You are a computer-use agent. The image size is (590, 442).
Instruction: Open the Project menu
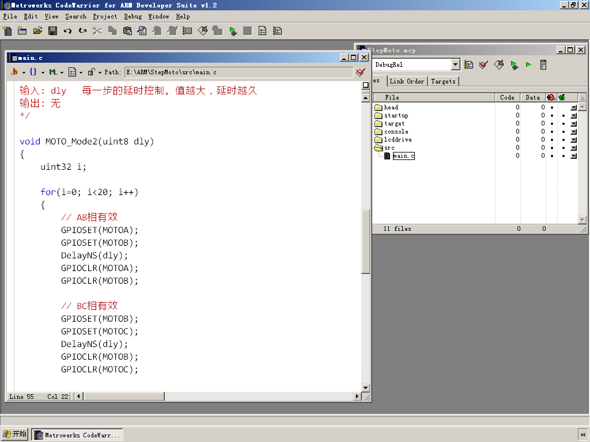coord(105,16)
